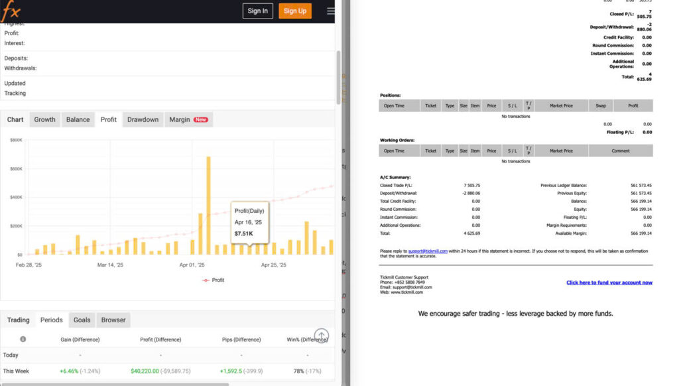The image size is (679, 386).
Task: Click the orange fx logo
Action: tap(11, 11)
